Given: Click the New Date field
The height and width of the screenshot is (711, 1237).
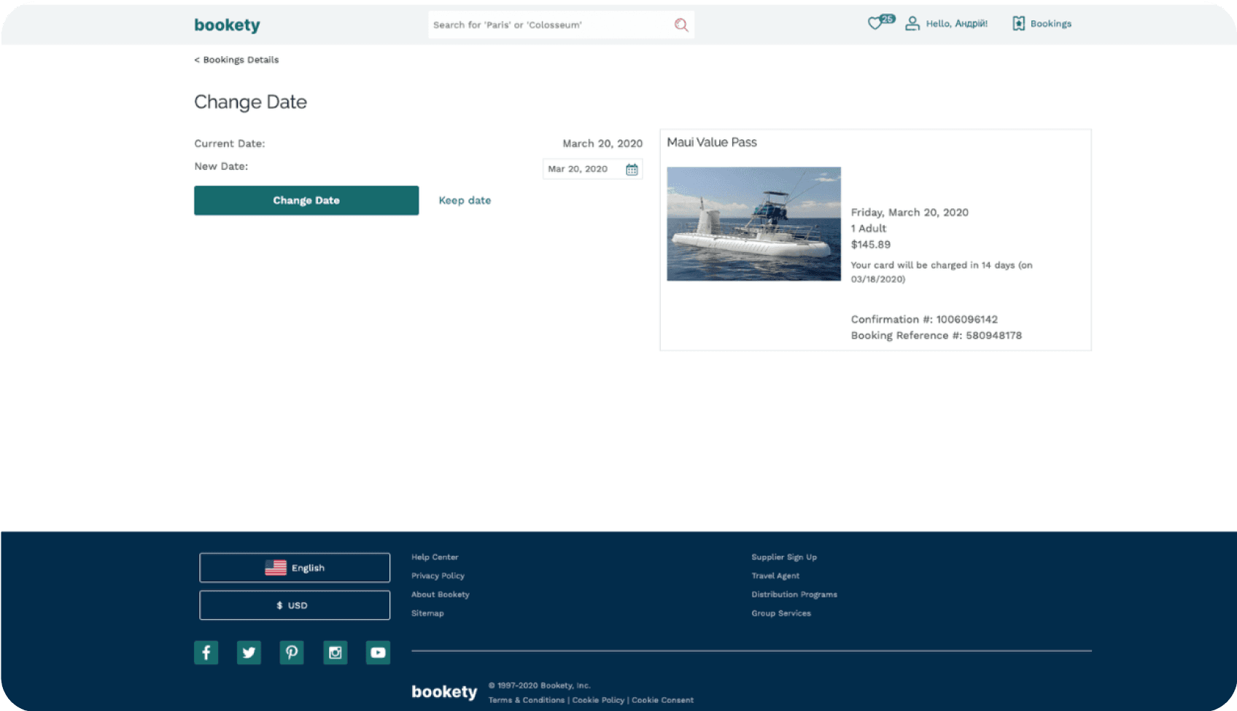Looking at the screenshot, I should [x=583, y=169].
